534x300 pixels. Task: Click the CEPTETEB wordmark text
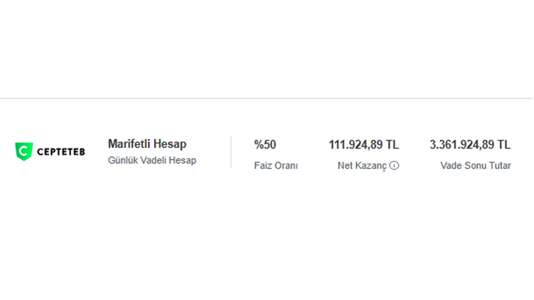pyautogui.click(x=61, y=152)
